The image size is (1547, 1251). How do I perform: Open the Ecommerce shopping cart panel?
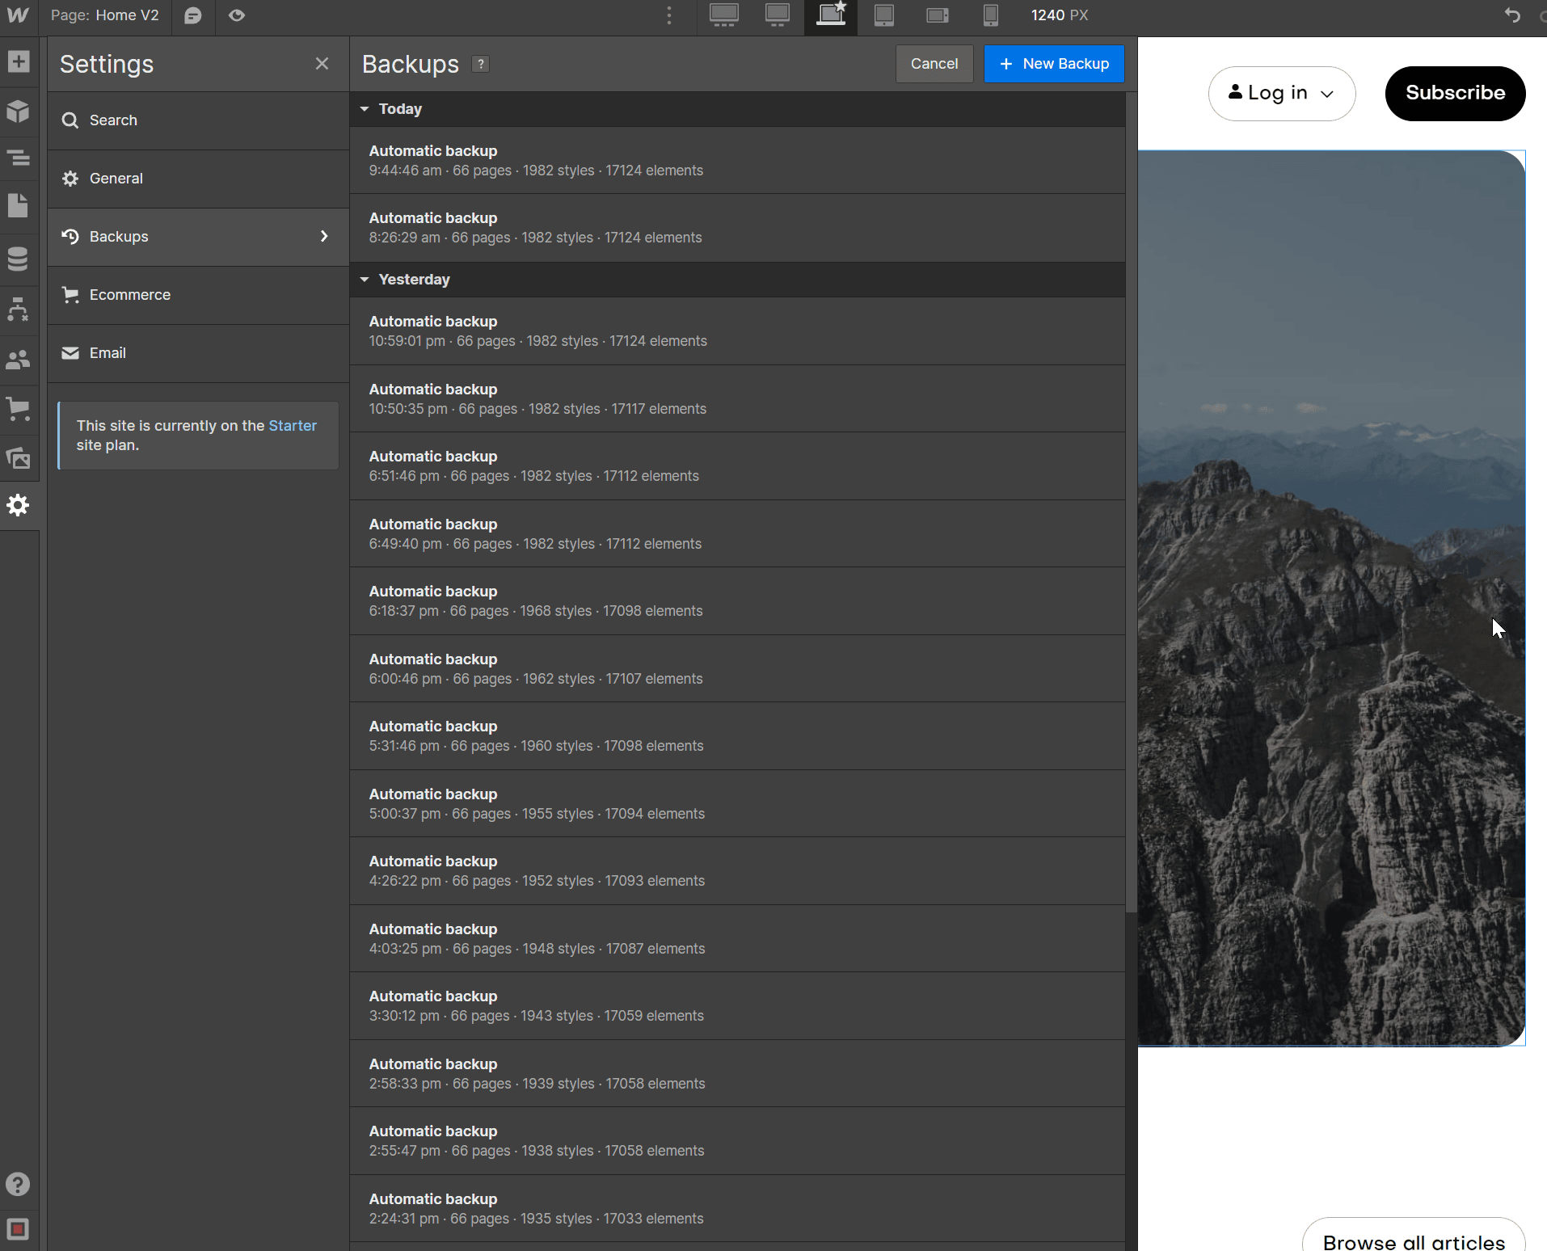coord(19,409)
